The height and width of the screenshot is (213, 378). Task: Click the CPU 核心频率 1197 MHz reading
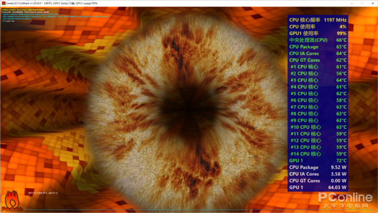coord(318,20)
